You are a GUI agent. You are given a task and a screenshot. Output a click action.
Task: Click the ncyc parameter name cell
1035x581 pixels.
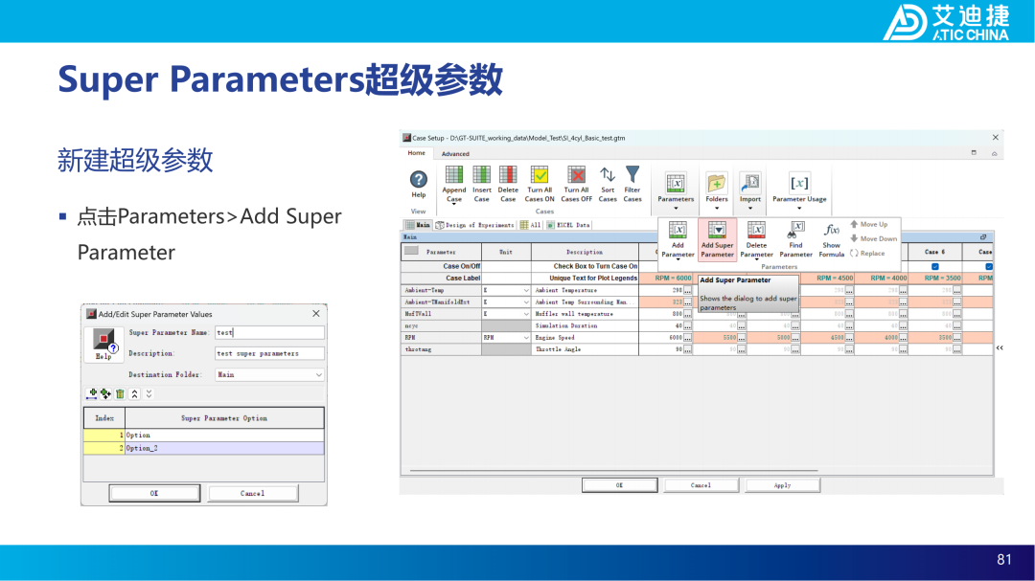coord(441,325)
